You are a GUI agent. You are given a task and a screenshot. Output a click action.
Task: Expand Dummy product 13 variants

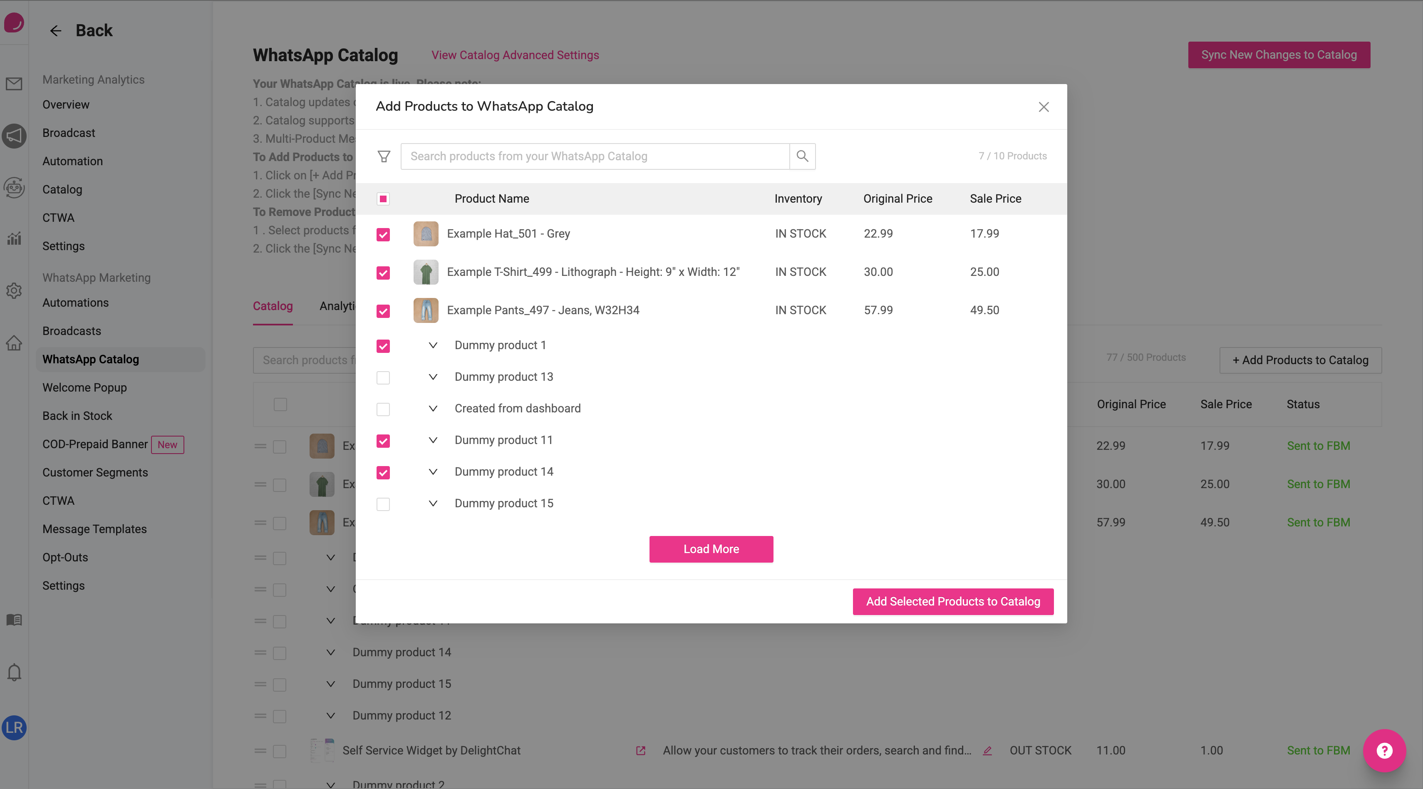(433, 377)
